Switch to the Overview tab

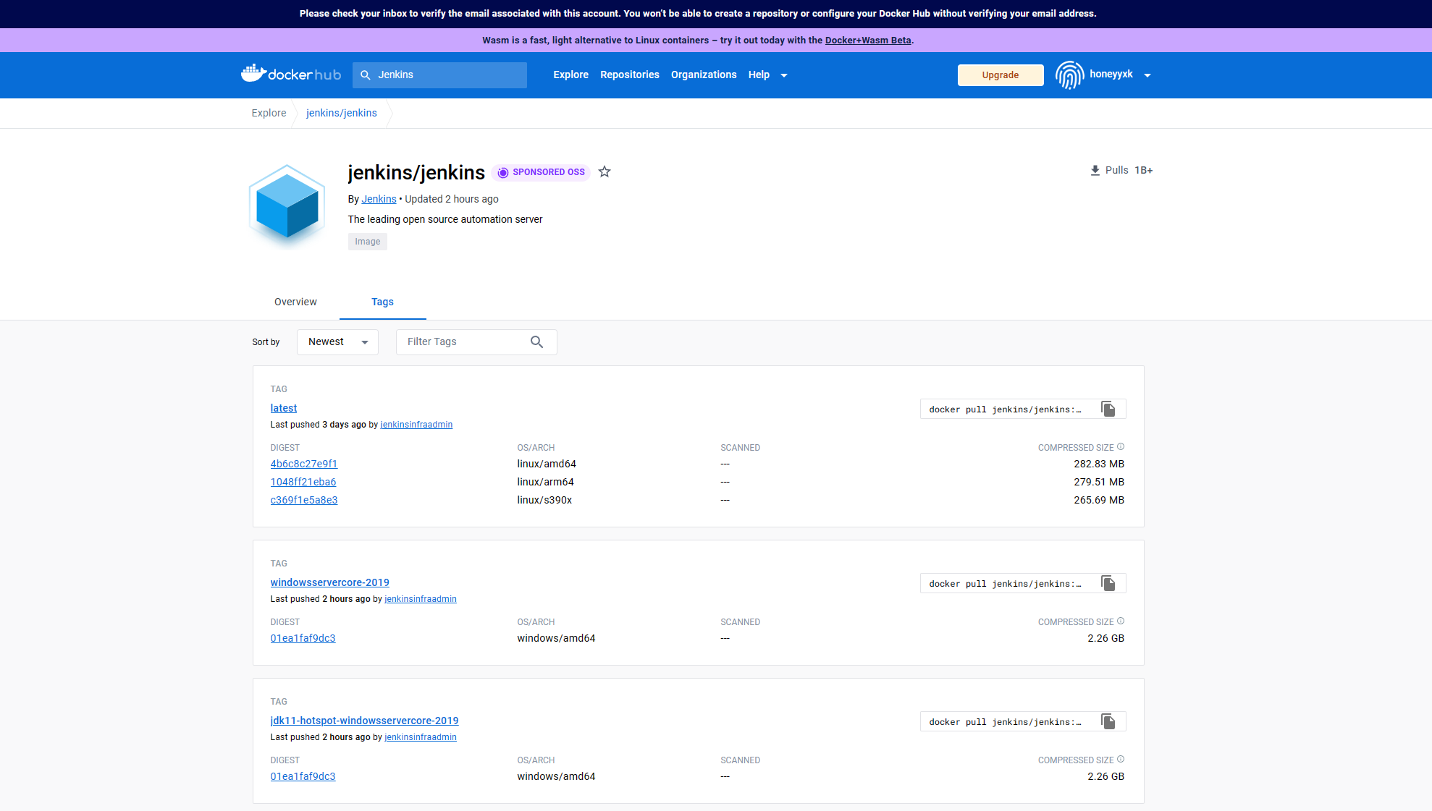295,302
